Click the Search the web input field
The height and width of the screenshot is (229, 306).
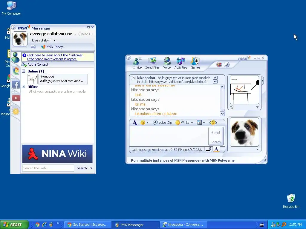click(48, 168)
